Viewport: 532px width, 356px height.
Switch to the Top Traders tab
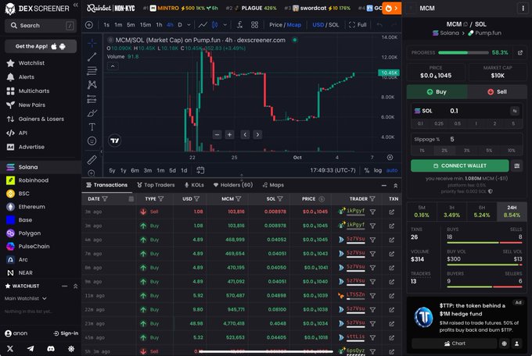pyautogui.click(x=156, y=185)
